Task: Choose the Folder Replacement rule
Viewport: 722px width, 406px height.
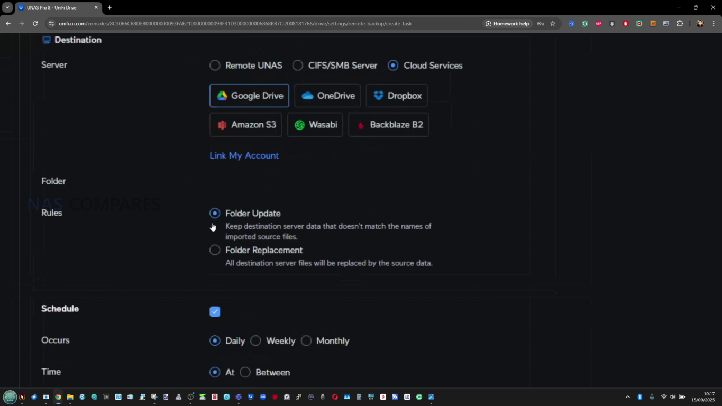Action: pyautogui.click(x=215, y=250)
